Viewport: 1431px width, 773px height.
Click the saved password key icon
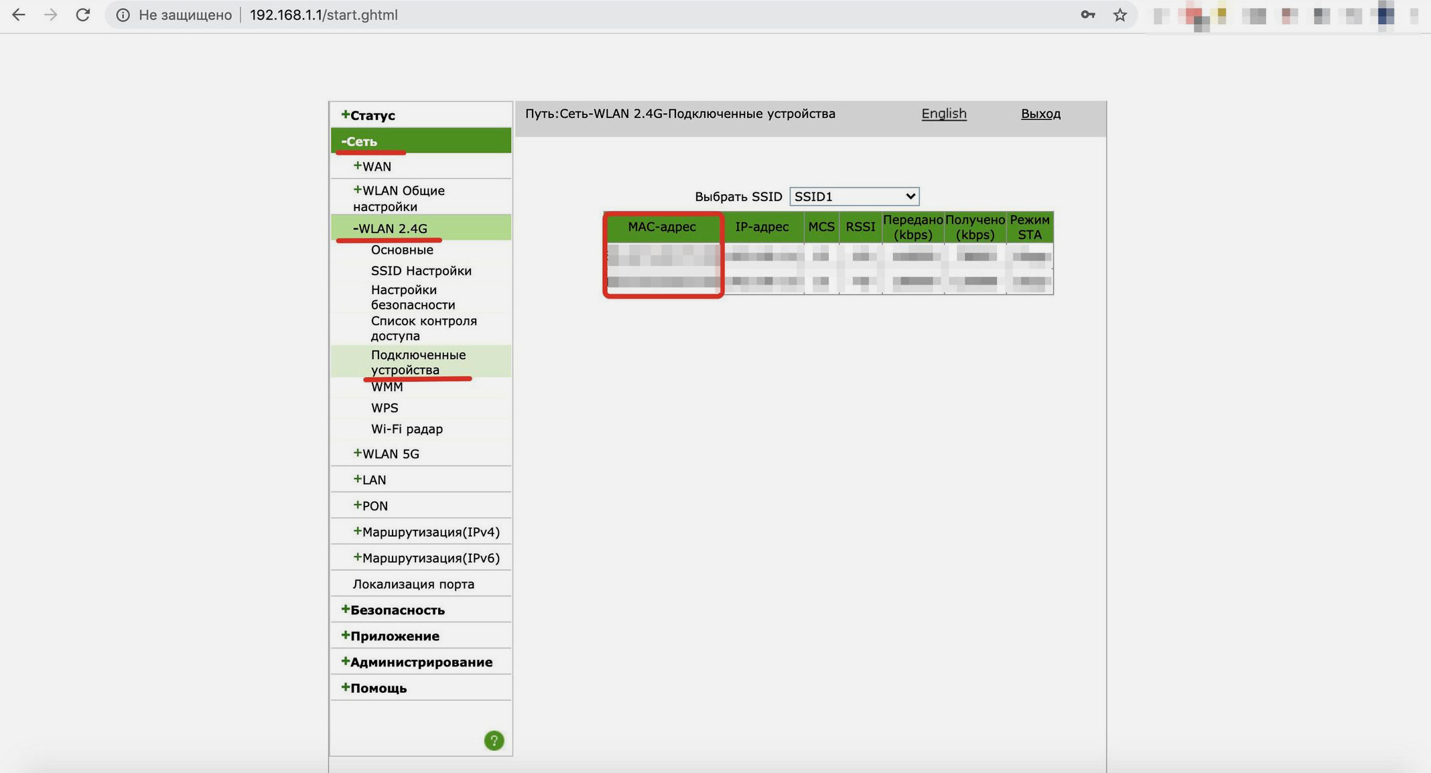[x=1087, y=15]
